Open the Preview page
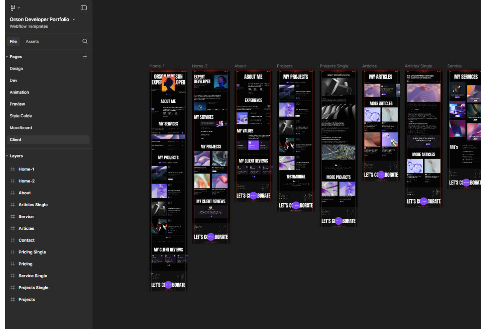The height and width of the screenshot is (329, 481). (17, 104)
